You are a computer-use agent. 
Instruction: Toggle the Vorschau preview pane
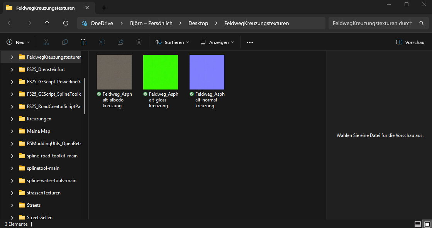tap(410, 42)
